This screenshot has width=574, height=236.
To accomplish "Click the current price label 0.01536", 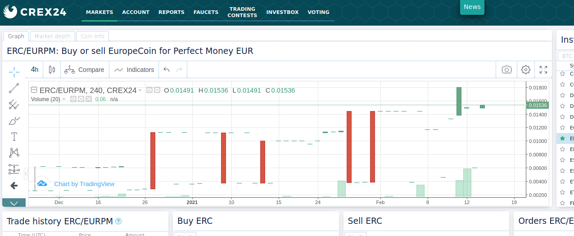I will pyautogui.click(x=537, y=105).
